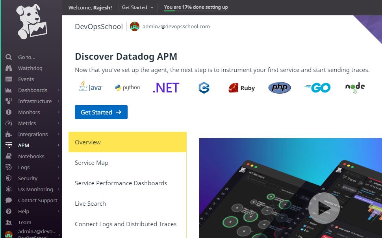The width and height of the screenshot is (382, 238).
Task: Select the Java language logo
Action: click(x=90, y=87)
